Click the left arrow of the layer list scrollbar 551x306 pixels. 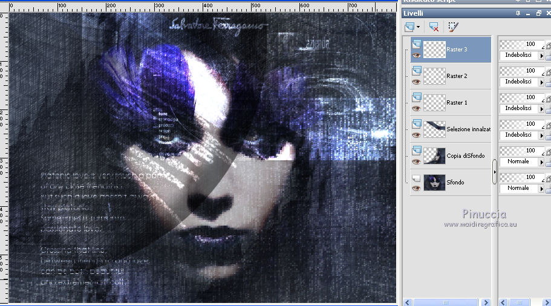[x=408, y=302]
